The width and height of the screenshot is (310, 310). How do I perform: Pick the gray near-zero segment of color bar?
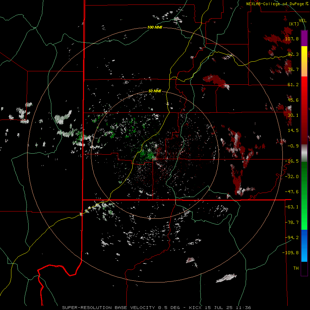click(x=304, y=153)
